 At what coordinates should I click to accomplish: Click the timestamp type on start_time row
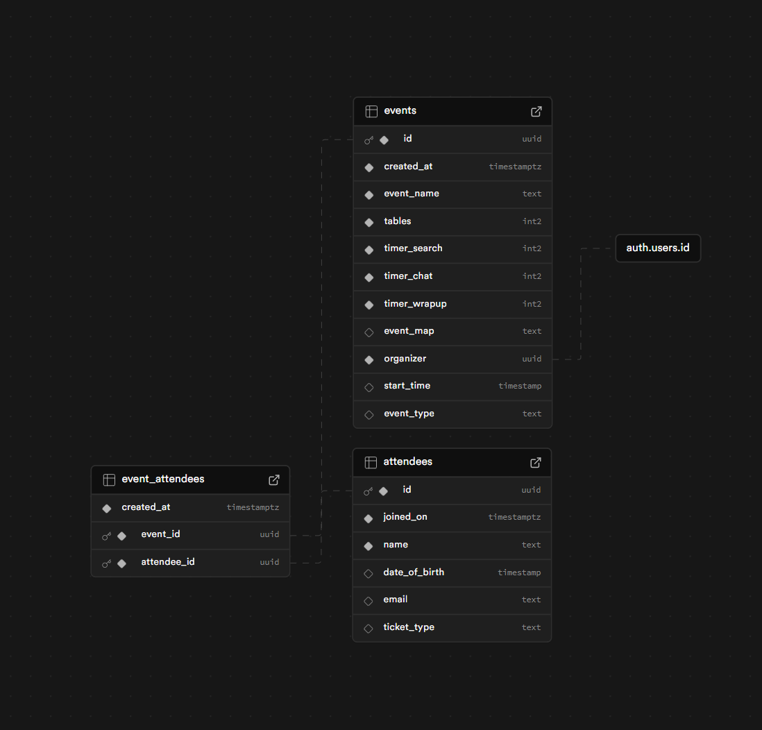tap(520, 386)
